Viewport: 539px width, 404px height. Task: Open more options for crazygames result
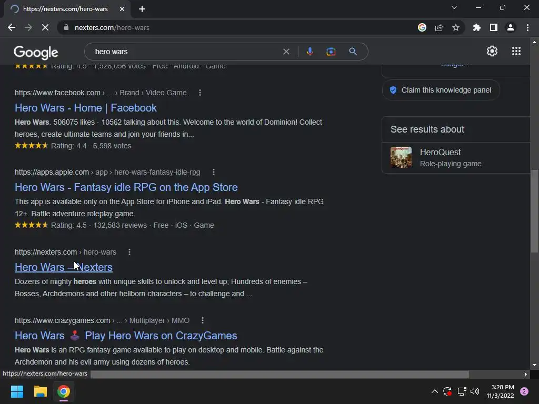203,320
